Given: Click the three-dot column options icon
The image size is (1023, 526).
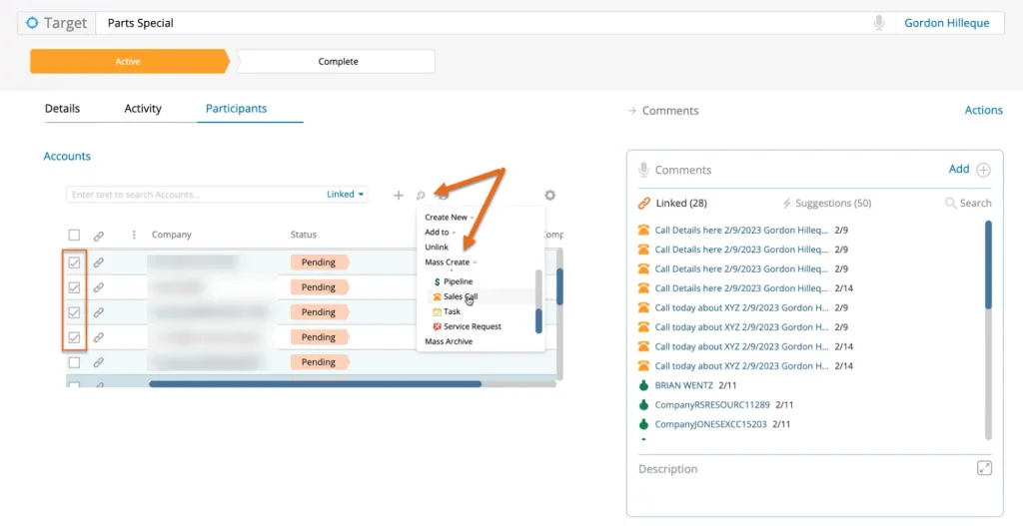Looking at the screenshot, I should pos(134,236).
